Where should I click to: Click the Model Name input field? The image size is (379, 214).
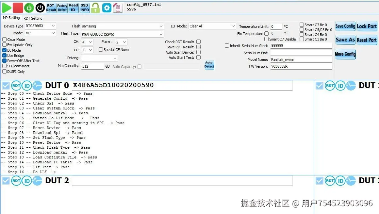[301, 59]
